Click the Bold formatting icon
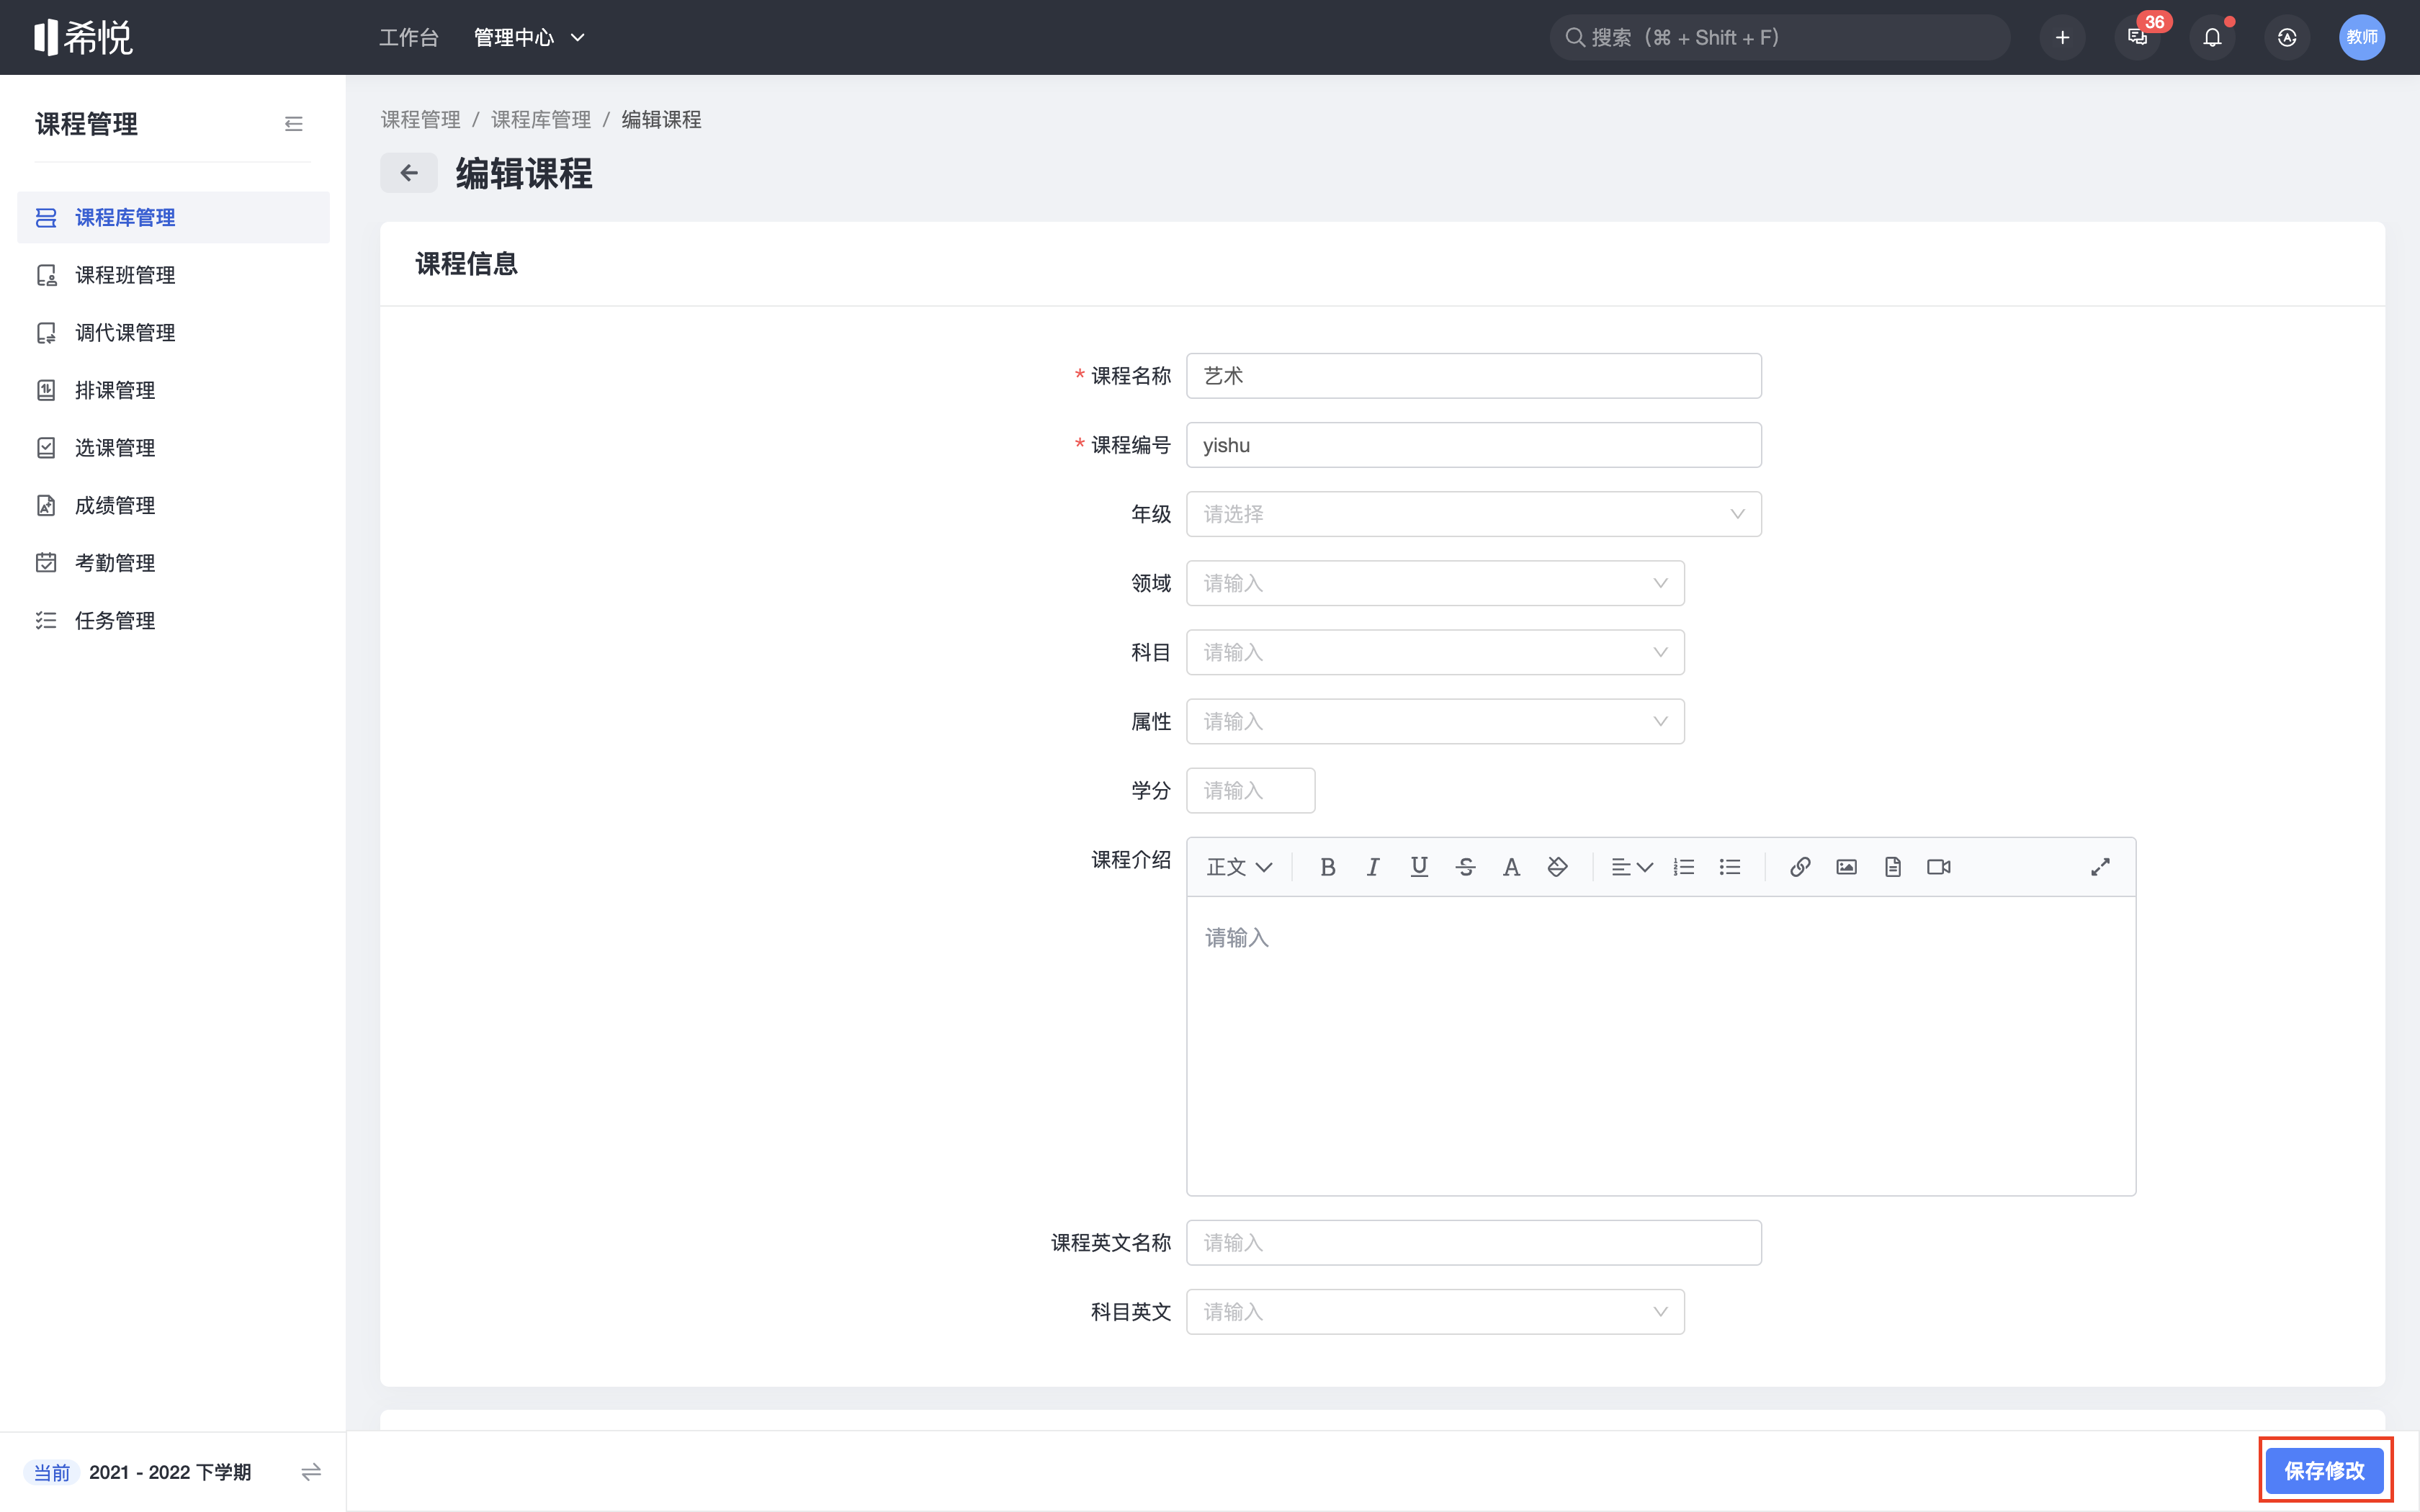The image size is (2420, 1512). [1327, 867]
